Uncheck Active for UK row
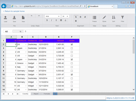The image size is (136, 101). [x=72, y=90]
